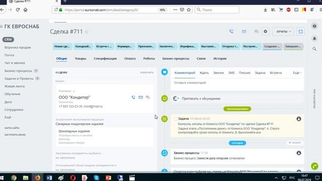The width and height of the screenshot is (322, 181).
Task: Expand the Отчеты dropdown
Action: click(283, 32)
